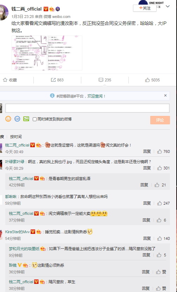Check the 同时转发到我的微博 checkbox
The image size is (177, 292).
coord(34,119)
